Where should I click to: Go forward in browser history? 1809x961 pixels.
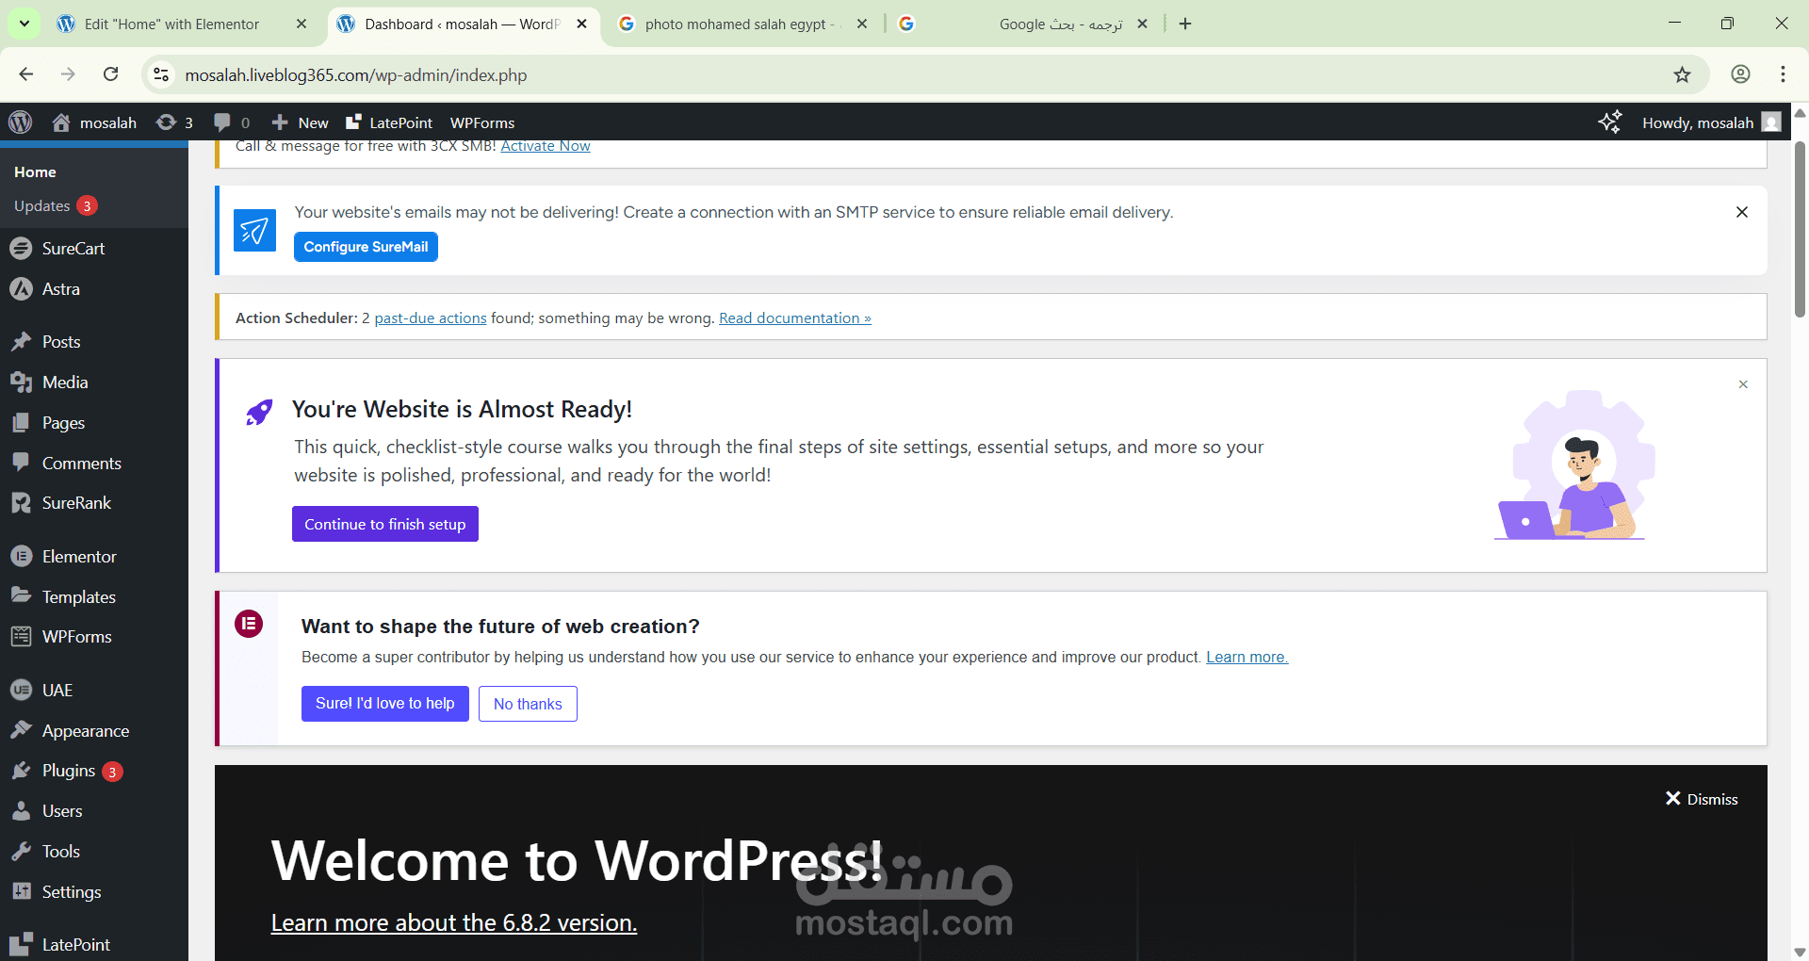68,74
